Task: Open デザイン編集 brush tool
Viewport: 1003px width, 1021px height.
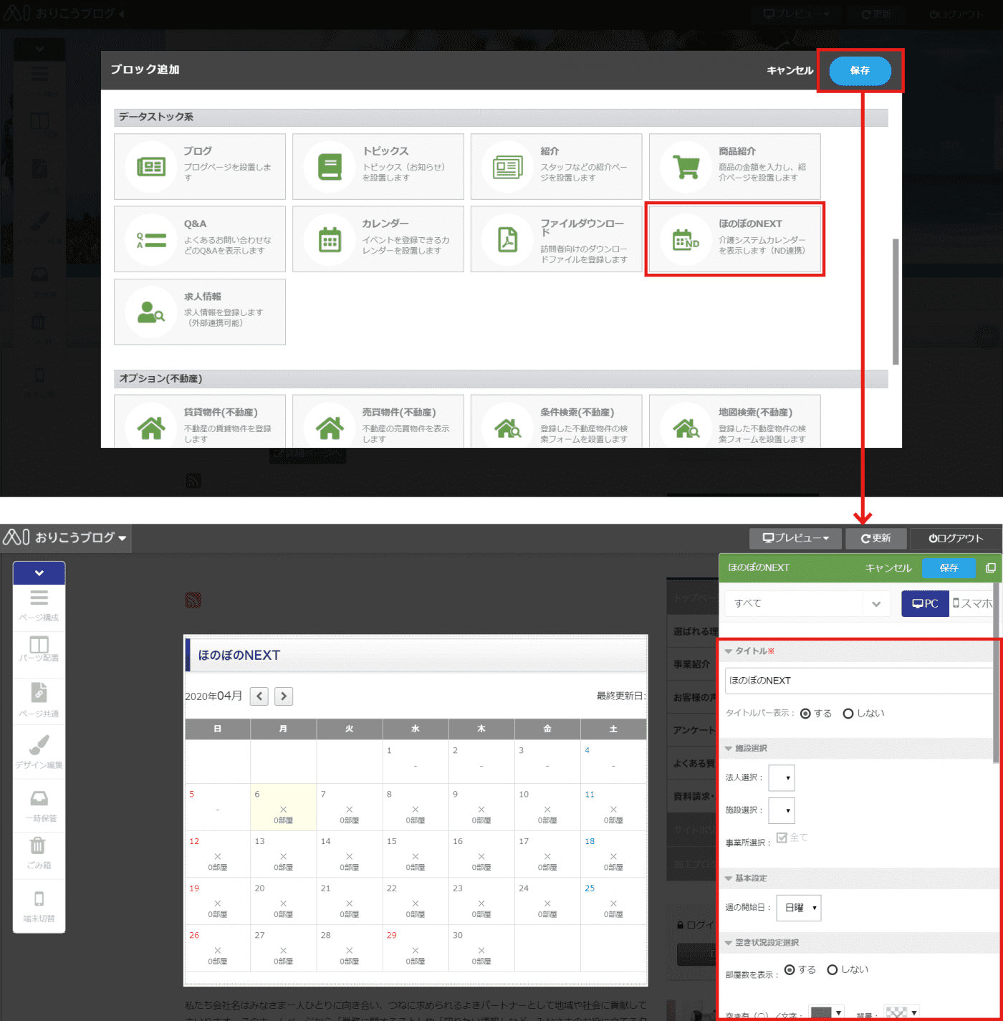Action: click(39, 751)
